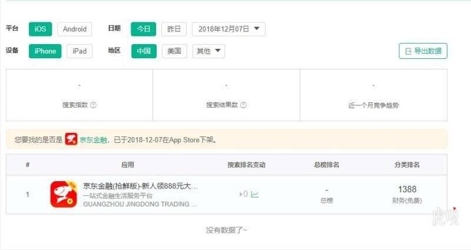Image resolution: width=471 pixels, height=250 pixels.
Task: Click the 1388 category rank value
Action: pyautogui.click(x=407, y=189)
